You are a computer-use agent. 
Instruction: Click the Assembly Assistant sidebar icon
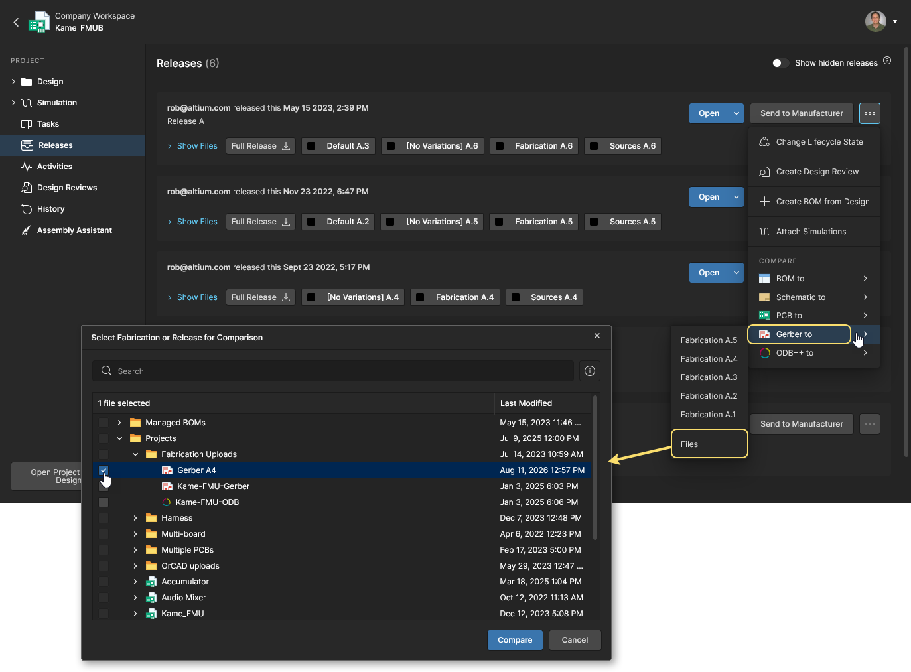(x=27, y=230)
